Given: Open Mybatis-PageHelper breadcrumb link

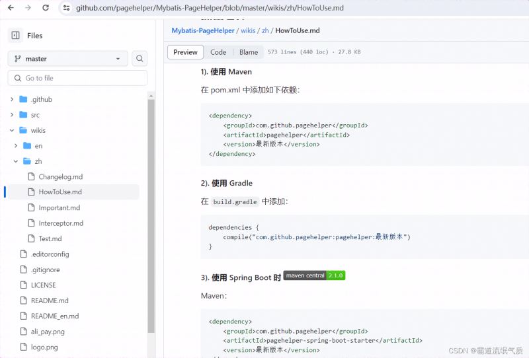Looking at the screenshot, I should 203,30.
